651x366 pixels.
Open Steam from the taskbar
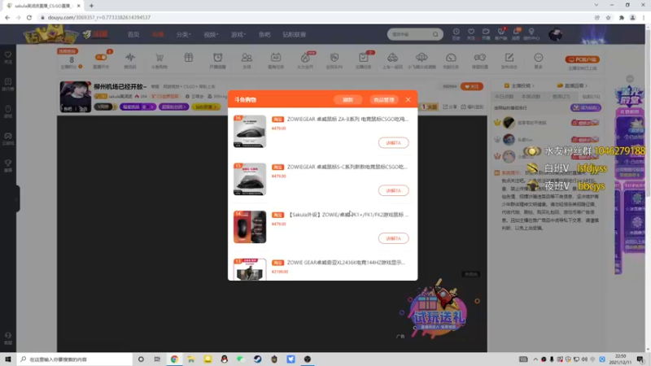pyautogui.click(x=257, y=359)
